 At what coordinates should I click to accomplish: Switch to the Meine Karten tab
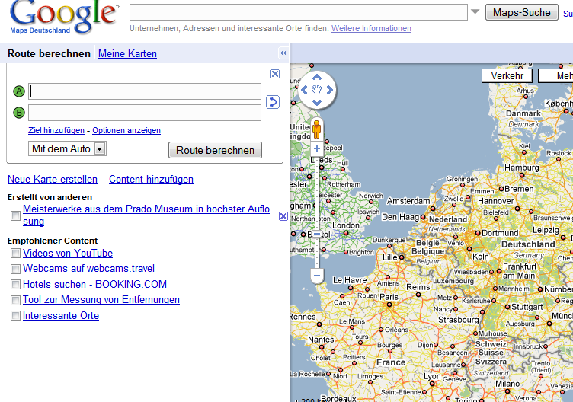[127, 53]
